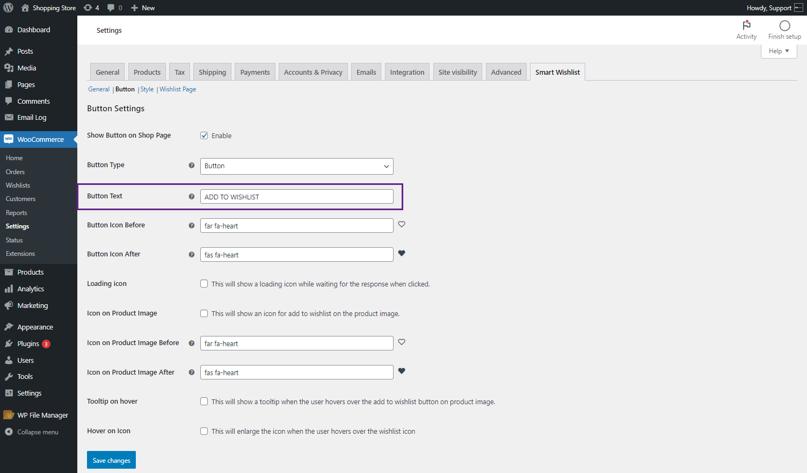Expand the Help dropdown

(779, 51)
